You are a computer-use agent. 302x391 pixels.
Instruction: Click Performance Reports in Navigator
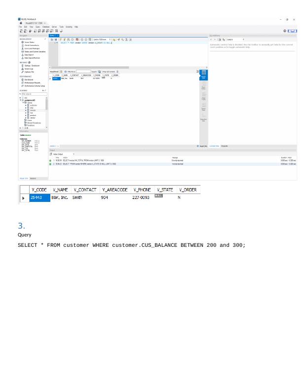coord(33,82)
